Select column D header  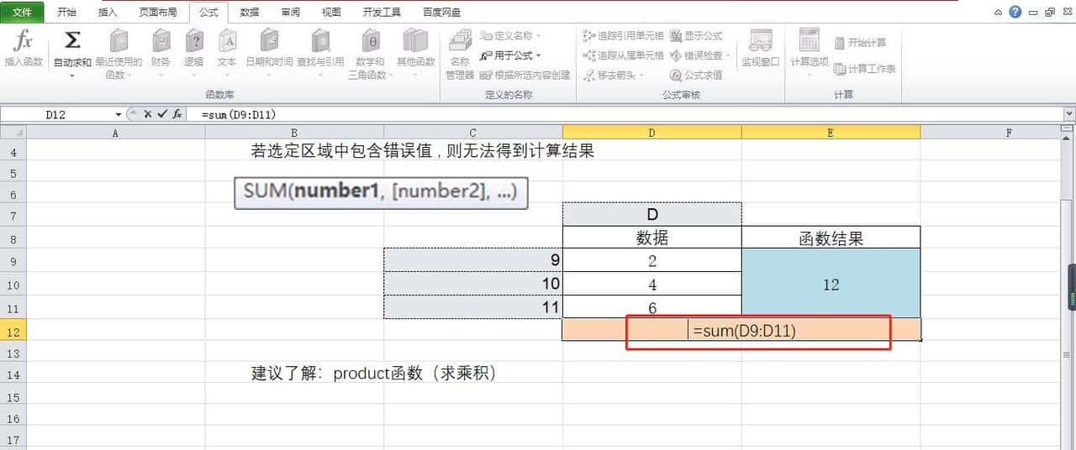coord(652,133)
